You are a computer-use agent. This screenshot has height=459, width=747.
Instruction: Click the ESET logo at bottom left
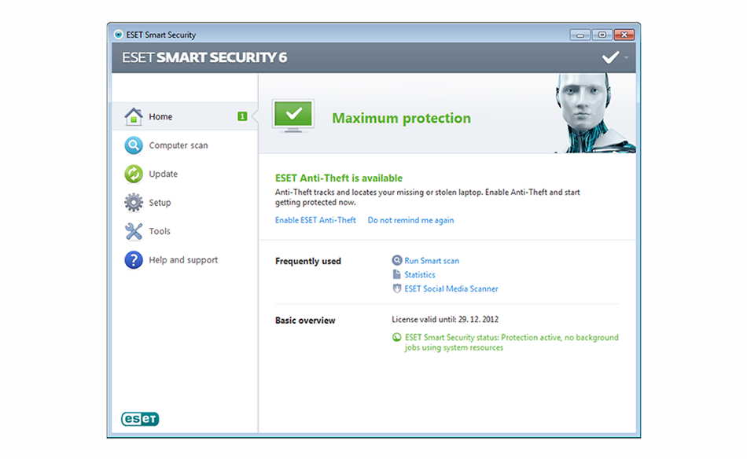(x=140, y=419)
